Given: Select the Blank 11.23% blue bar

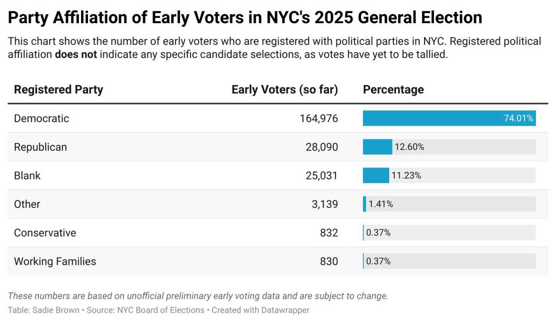Looking at the screenshot, I should coord(376,175).
